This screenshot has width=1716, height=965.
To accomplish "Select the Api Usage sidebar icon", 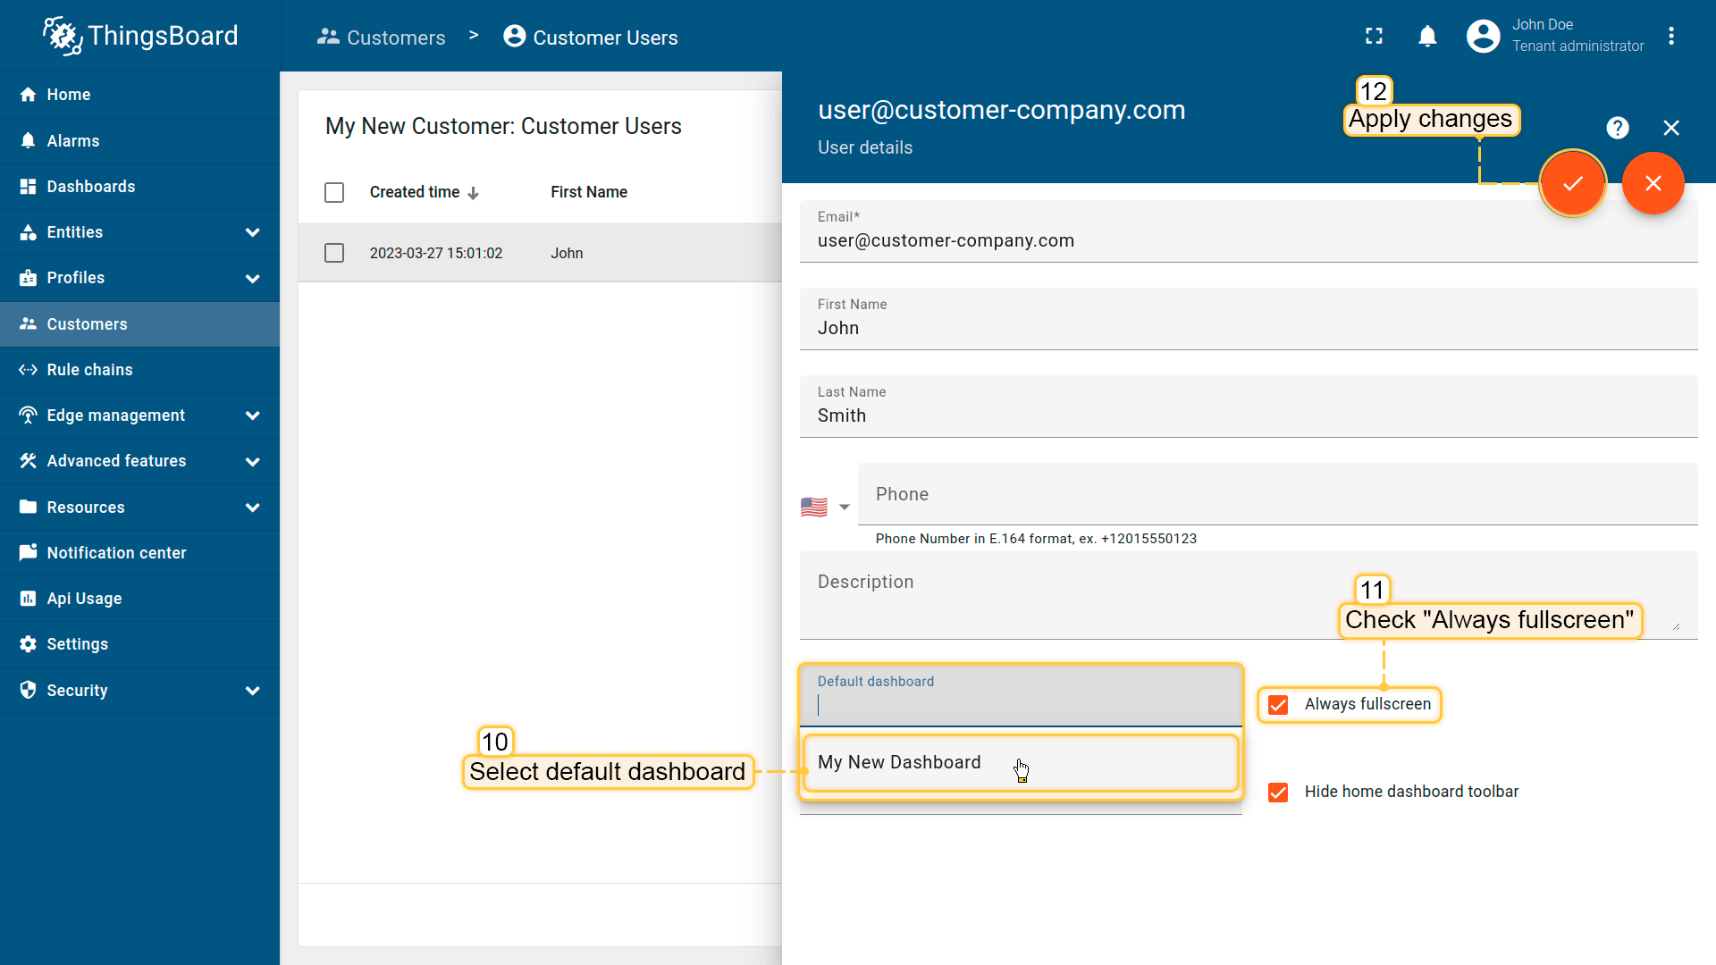I will pyautogui.click(x=27, y=598).
